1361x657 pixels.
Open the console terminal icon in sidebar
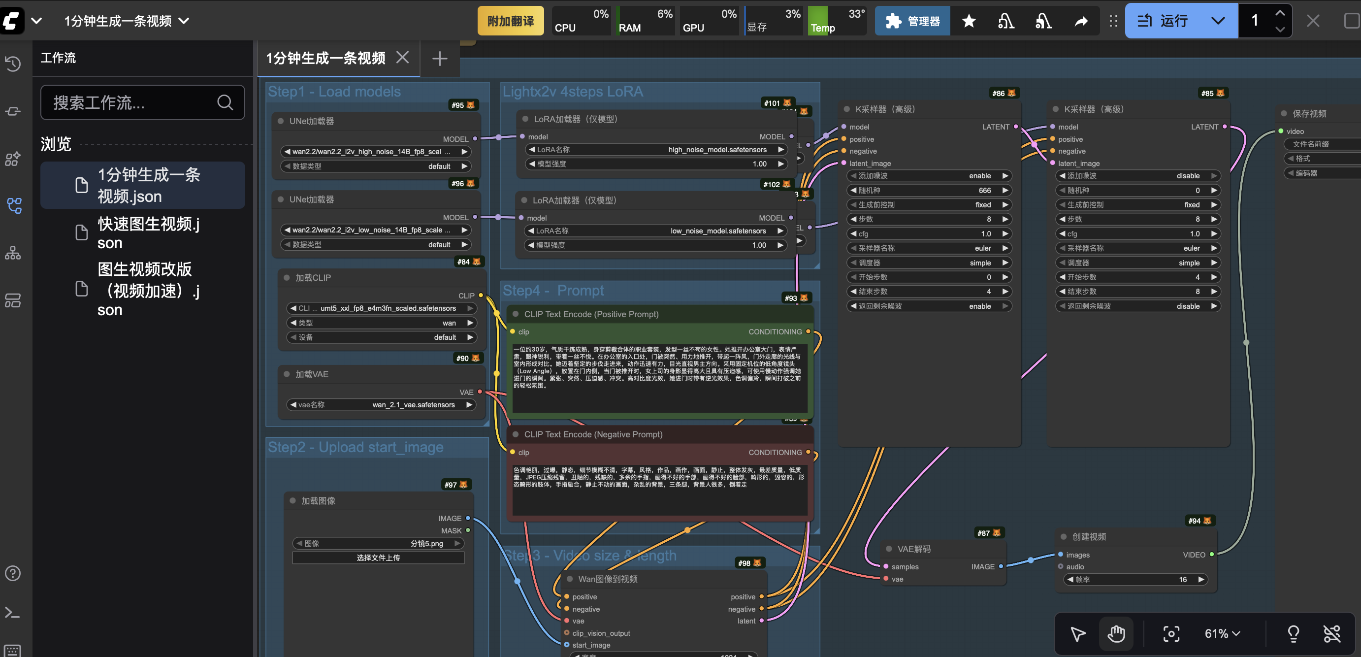[x=13, y=613]
